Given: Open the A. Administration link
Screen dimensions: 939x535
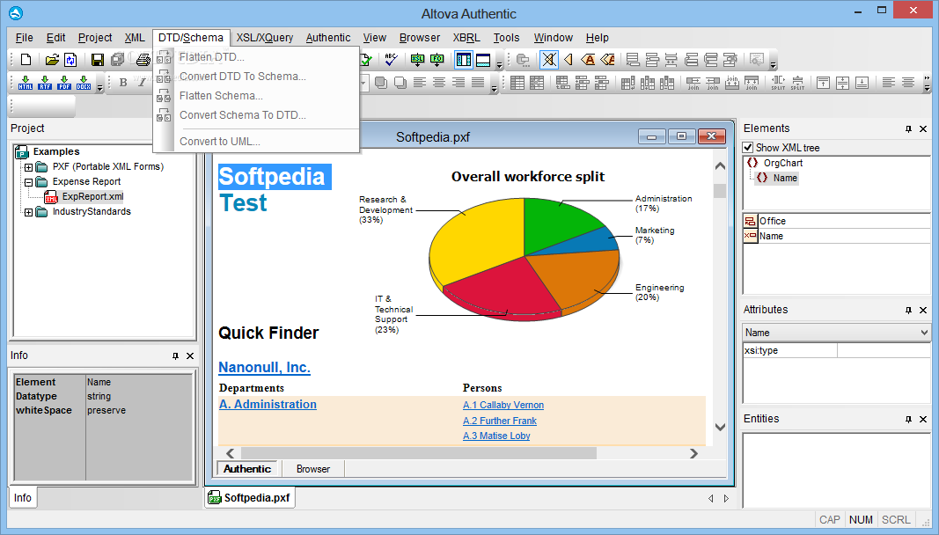Looking at the screenshot, I should click(268, 405).
